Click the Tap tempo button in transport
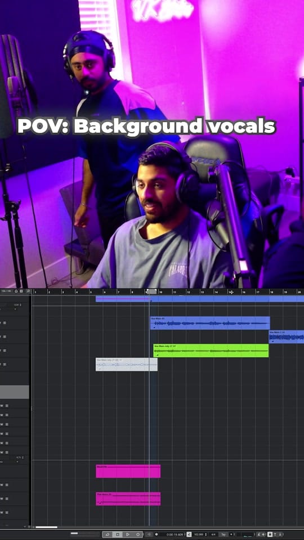The height and width of the screenshot is (540, 304). [223, 534]
